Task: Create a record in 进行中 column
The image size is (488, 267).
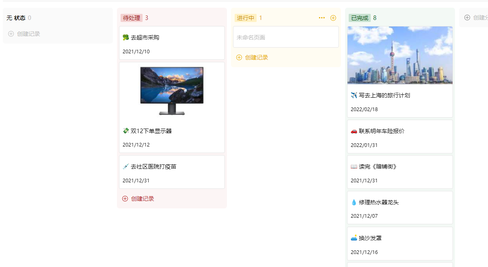Action: tap(252, 57)
